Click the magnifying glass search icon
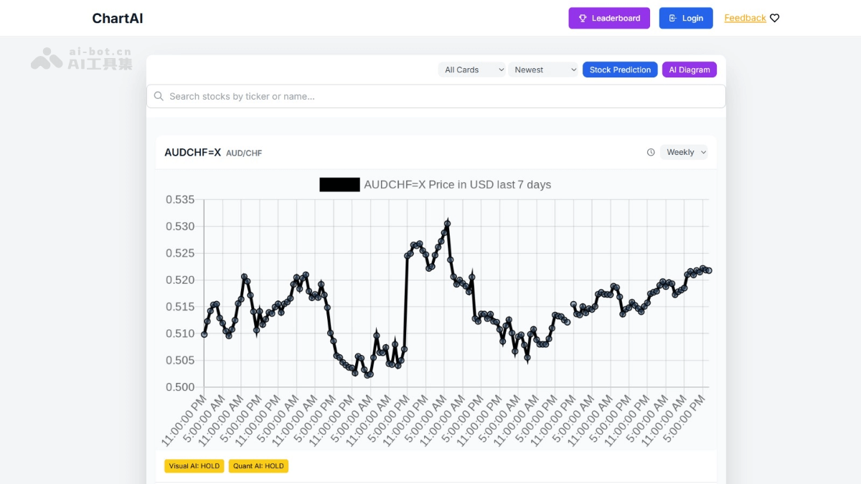 click(159, 96)
